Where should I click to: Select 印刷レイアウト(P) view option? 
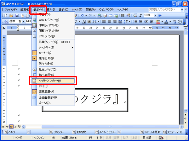click(x=53, y=25)
